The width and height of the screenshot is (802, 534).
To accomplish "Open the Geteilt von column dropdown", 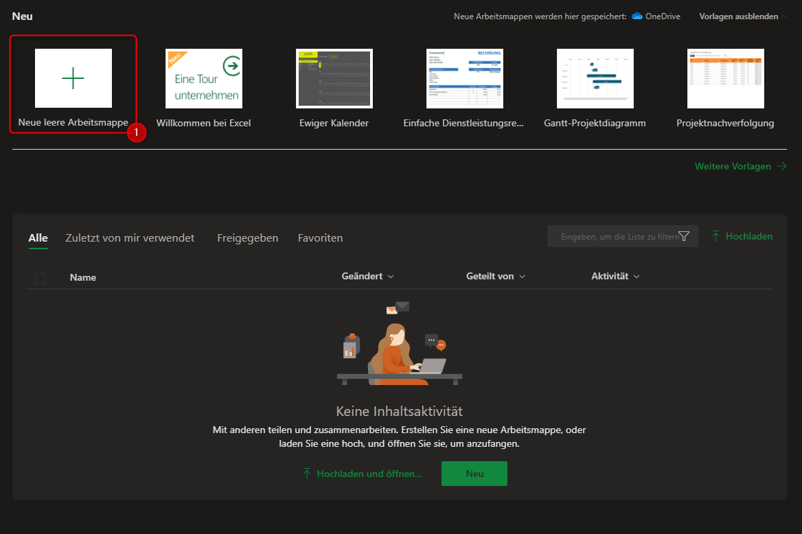I will point(495,276).
